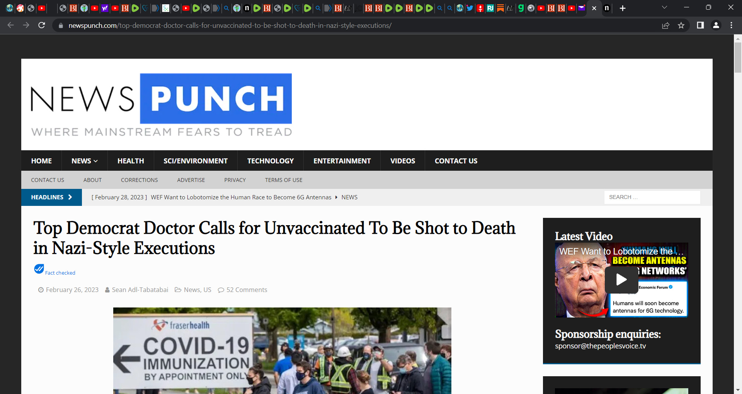Image resolution: width=742 pixels, height=394 pixels.
Task: Open author Sean Adl-Tabatabai's page
Action: pos(140,290)
